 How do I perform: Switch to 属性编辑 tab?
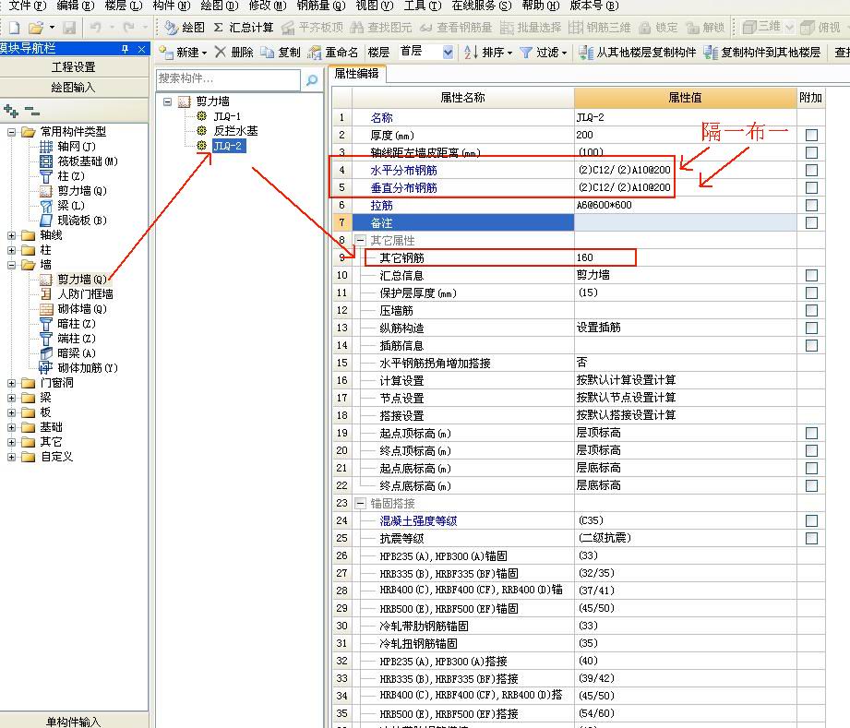(356, 73)
